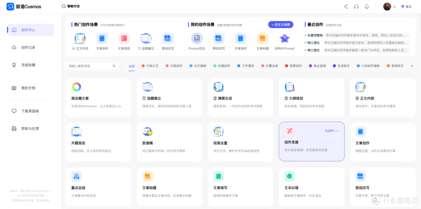The height and width of the screenshot is (209, 421).
Task: Click 正文内容 icon in 热门创作场景
Action: pos(80,39)
